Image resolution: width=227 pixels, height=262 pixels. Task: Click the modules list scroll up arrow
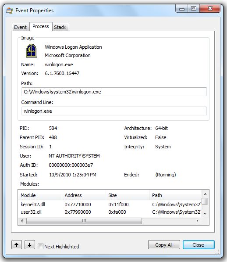pyautogui.click(x=206, y=194)
